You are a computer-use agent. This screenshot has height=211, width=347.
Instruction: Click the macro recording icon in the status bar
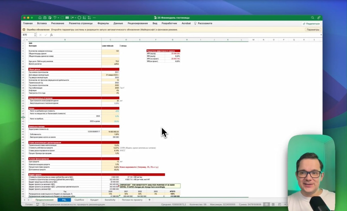coord(38,204)
